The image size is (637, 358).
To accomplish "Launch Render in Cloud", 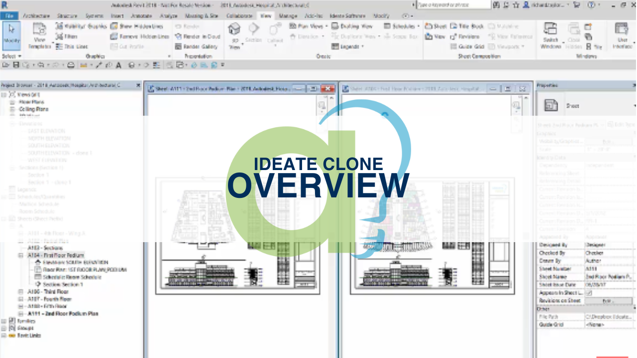I will 198,36.
